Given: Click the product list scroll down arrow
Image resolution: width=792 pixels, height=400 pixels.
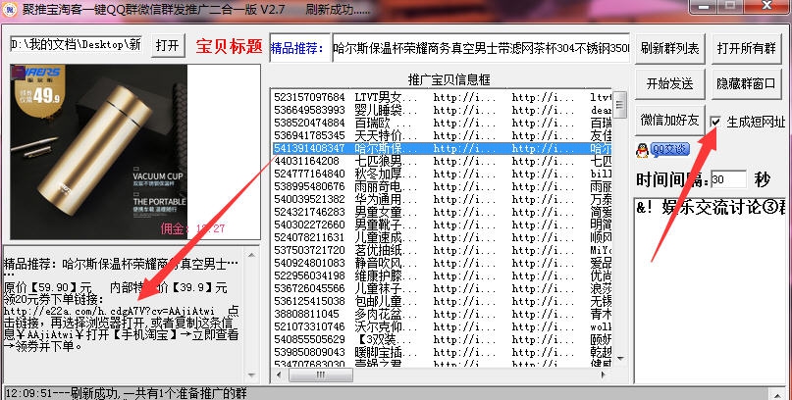Looking at the screenshot, I should coord(620,359).
